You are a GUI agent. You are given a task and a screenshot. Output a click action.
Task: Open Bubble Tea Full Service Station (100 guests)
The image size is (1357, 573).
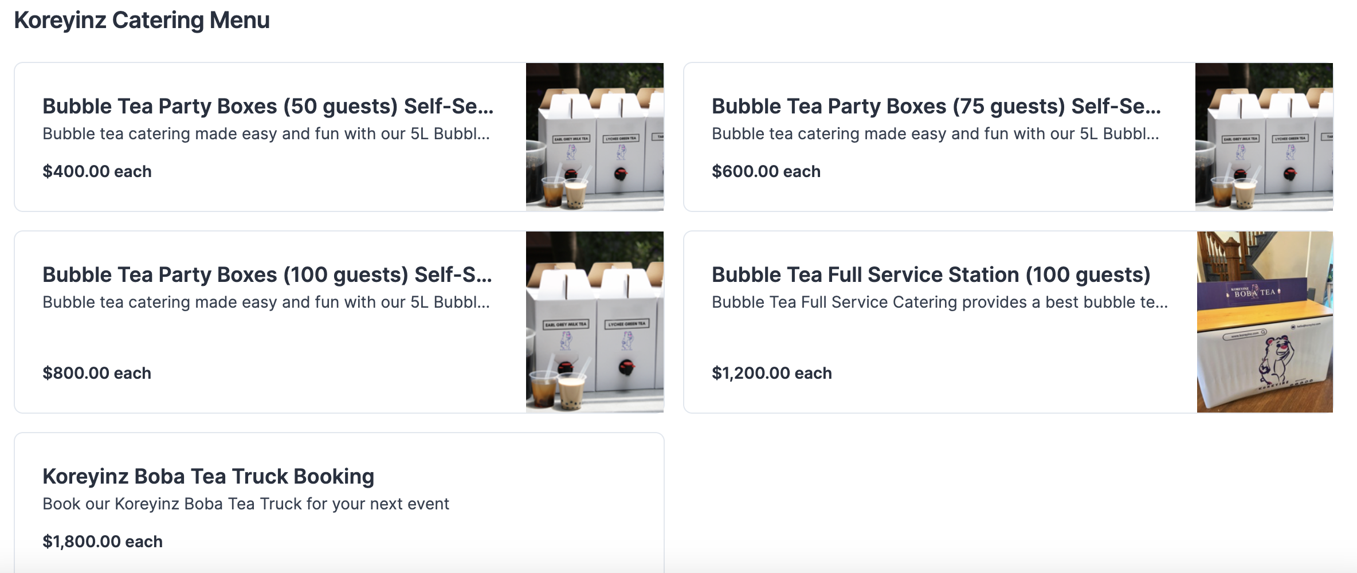[931, 274]
